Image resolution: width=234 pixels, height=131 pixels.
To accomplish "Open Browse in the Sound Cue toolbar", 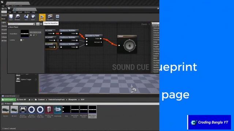I will pyautogui.click(x=17, y=17).
